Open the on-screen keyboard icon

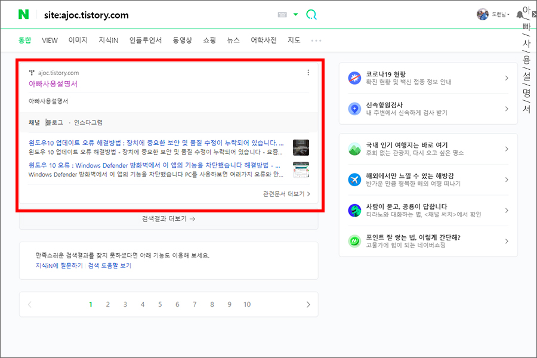282,15
